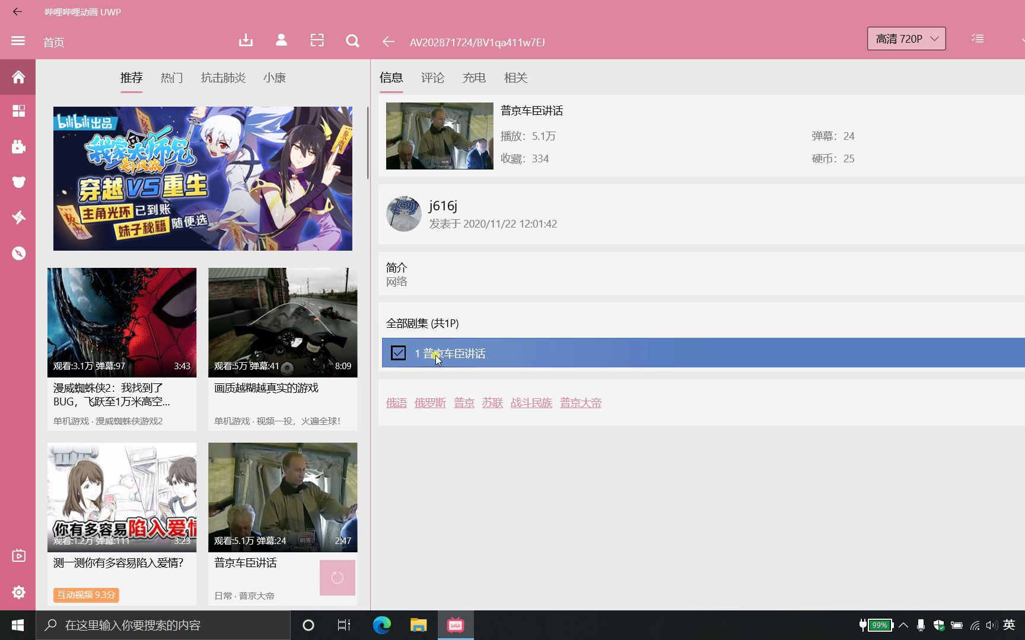Image resolution: width=1025 pixels, height=640 pixels.
Task: Open 漫威蜘蛛侠2 video thumbnail
Action: coord(122,322)
